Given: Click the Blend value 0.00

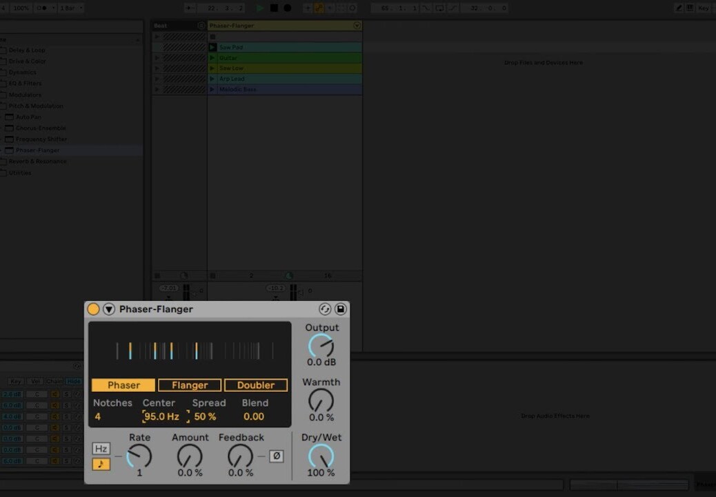Looking at the screenshot, I should click(x=254, y=417).
